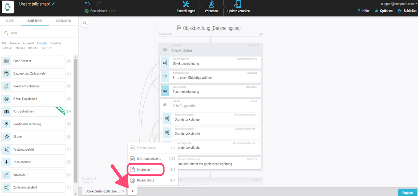This screenshot has height=196, width=418.
Task: Click canvas search magnifier icon
Action: pos(85,23)
